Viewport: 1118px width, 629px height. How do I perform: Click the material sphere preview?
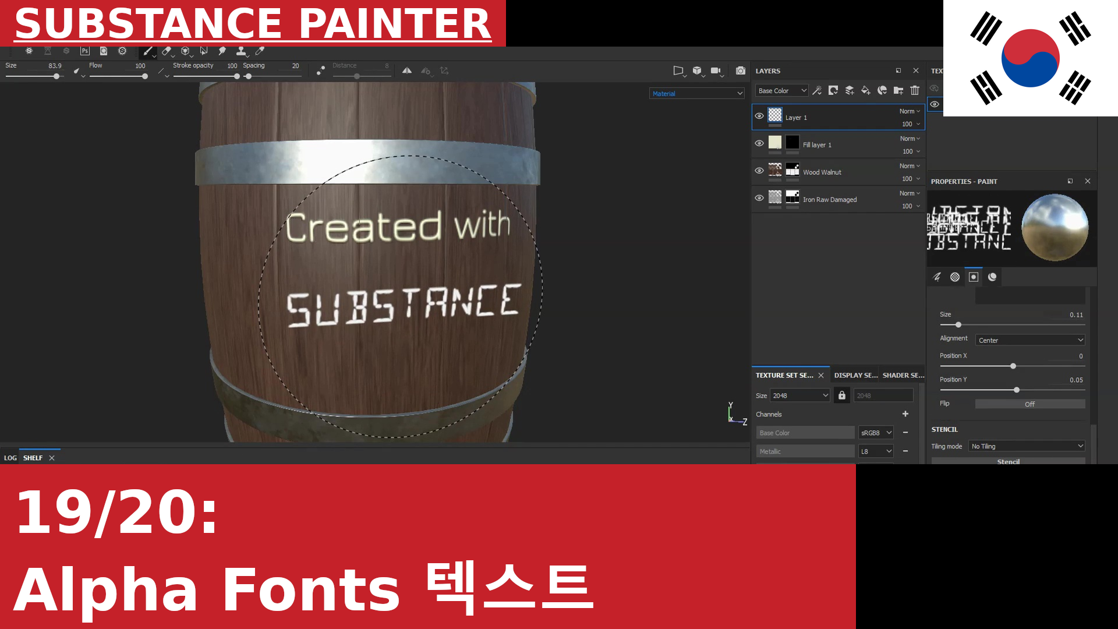(1055, 228)
